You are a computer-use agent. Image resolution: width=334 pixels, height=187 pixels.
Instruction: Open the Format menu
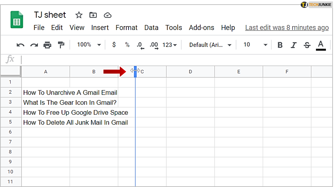click(x=126, y=28)
